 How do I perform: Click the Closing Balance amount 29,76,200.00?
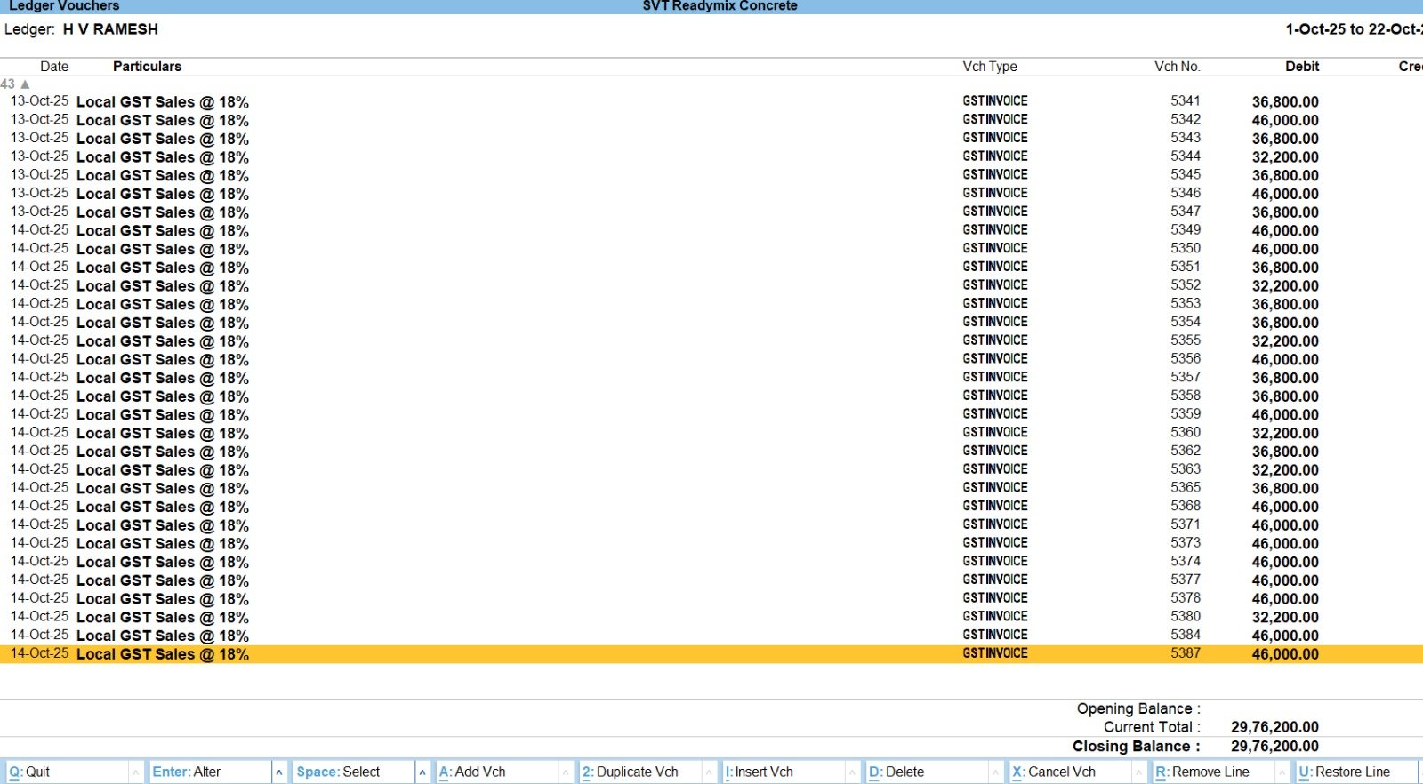pos(1274,747)
